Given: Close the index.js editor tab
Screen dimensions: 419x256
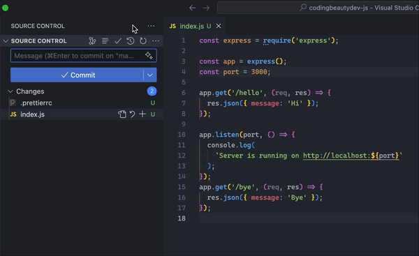Looking at the screenshot, I should (219, 26).
